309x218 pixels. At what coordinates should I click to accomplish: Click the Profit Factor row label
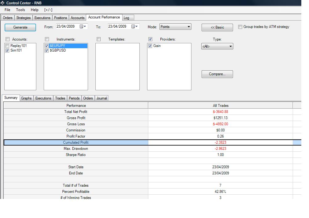[x=76, y=136]
